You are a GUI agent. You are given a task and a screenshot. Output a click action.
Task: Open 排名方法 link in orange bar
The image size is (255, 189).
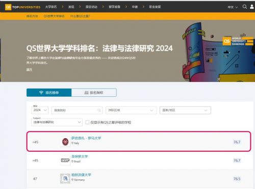click(x=32, y=16)
